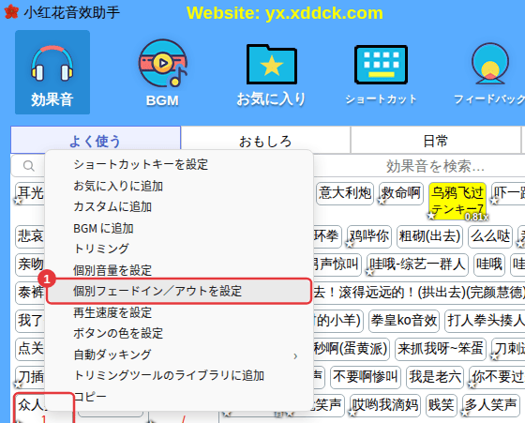Choose 再生速度を設定 menu entry
Image resolution: width=525 pixels, height=423 pixels.
179,312
